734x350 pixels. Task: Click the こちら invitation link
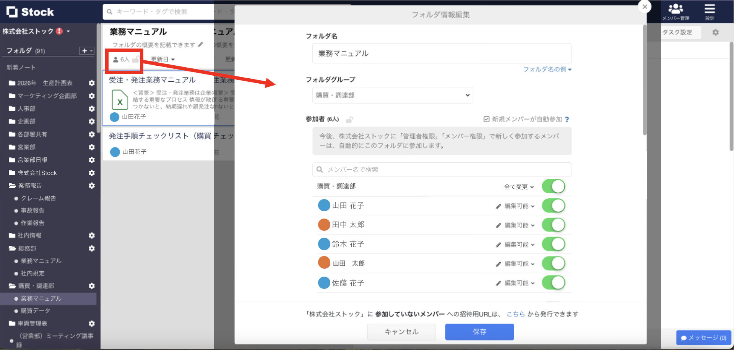pyautogui.click(x=516, y=314)
